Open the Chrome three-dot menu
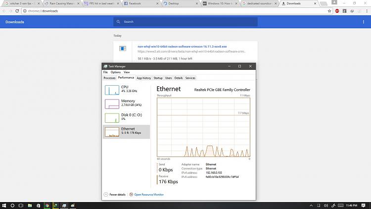 pos(367,11)
